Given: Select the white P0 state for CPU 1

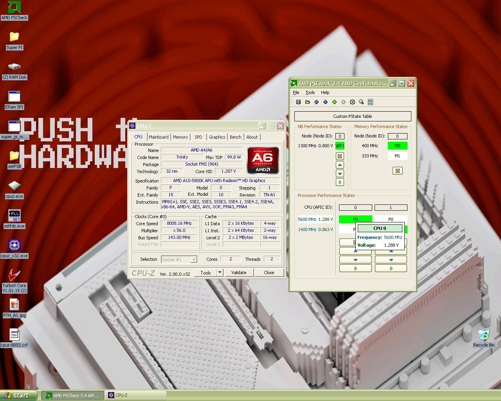Looking at the screenshot, I should pyautogui.click(x=391, y=219).
